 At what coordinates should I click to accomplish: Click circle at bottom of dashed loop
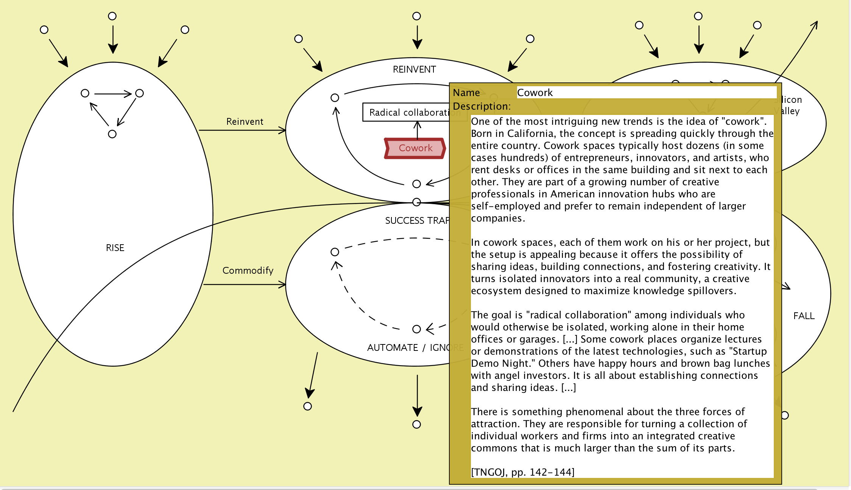pos(416,329)
